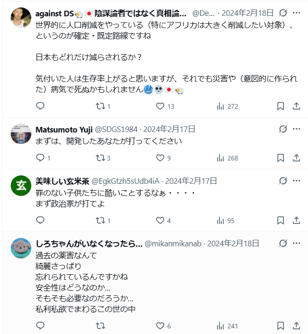This screenshot has width=308, height=334.
Task: Open more options on against DS's tweet
Action: click(x=296, y=13)
